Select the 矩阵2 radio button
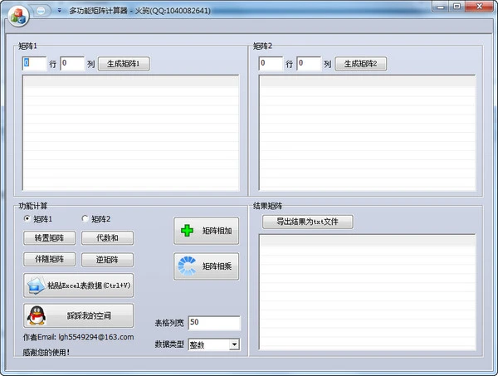This screenshot has width=498, height=376. tap(85, 219)
